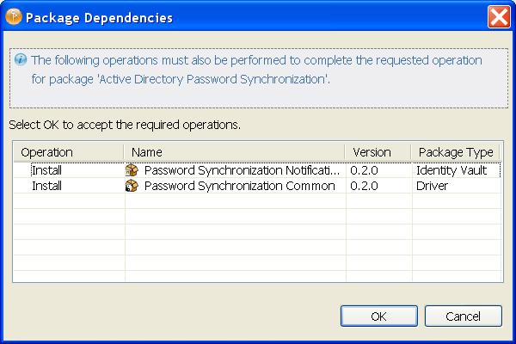Click the Driver package type cell
Viewport: 516px width, 344px height.
[x=433, y=186]
